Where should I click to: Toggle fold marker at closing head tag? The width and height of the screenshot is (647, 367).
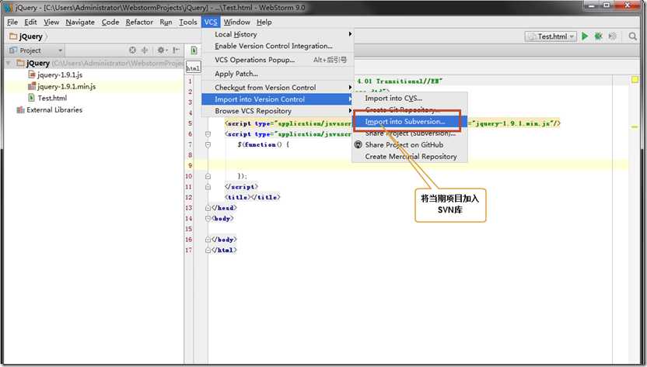pos(208,208)
